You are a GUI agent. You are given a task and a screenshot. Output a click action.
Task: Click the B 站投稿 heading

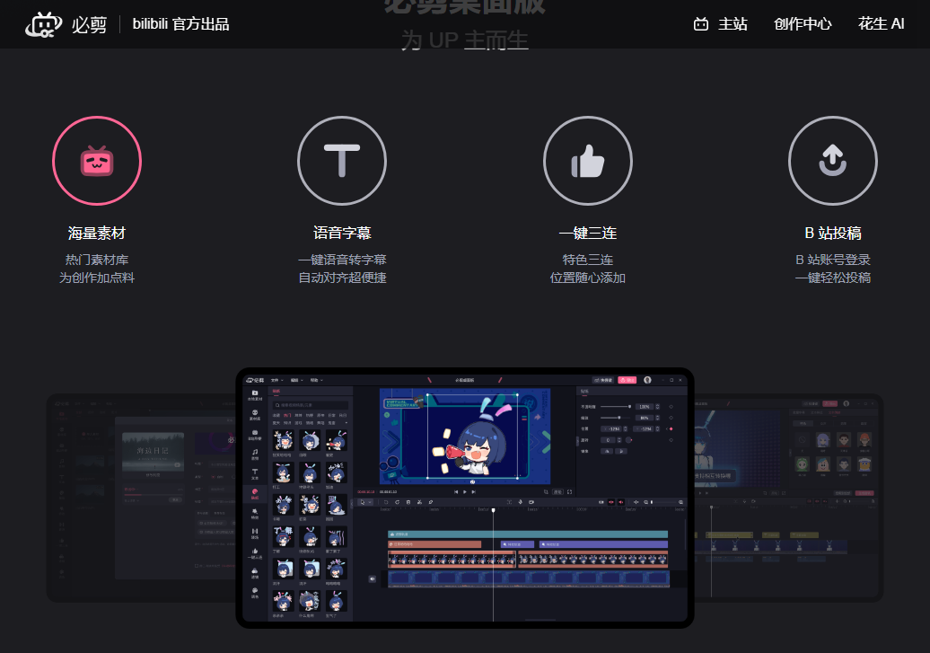833,234
